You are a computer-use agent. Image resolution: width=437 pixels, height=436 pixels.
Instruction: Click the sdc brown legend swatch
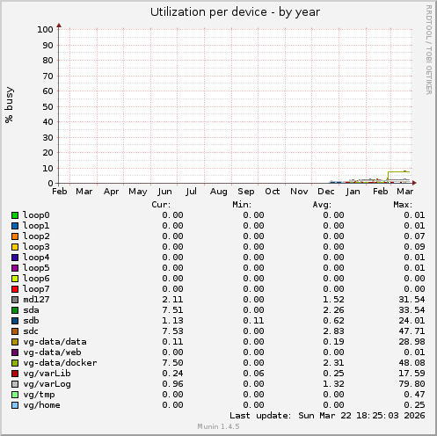pos(15,331)
